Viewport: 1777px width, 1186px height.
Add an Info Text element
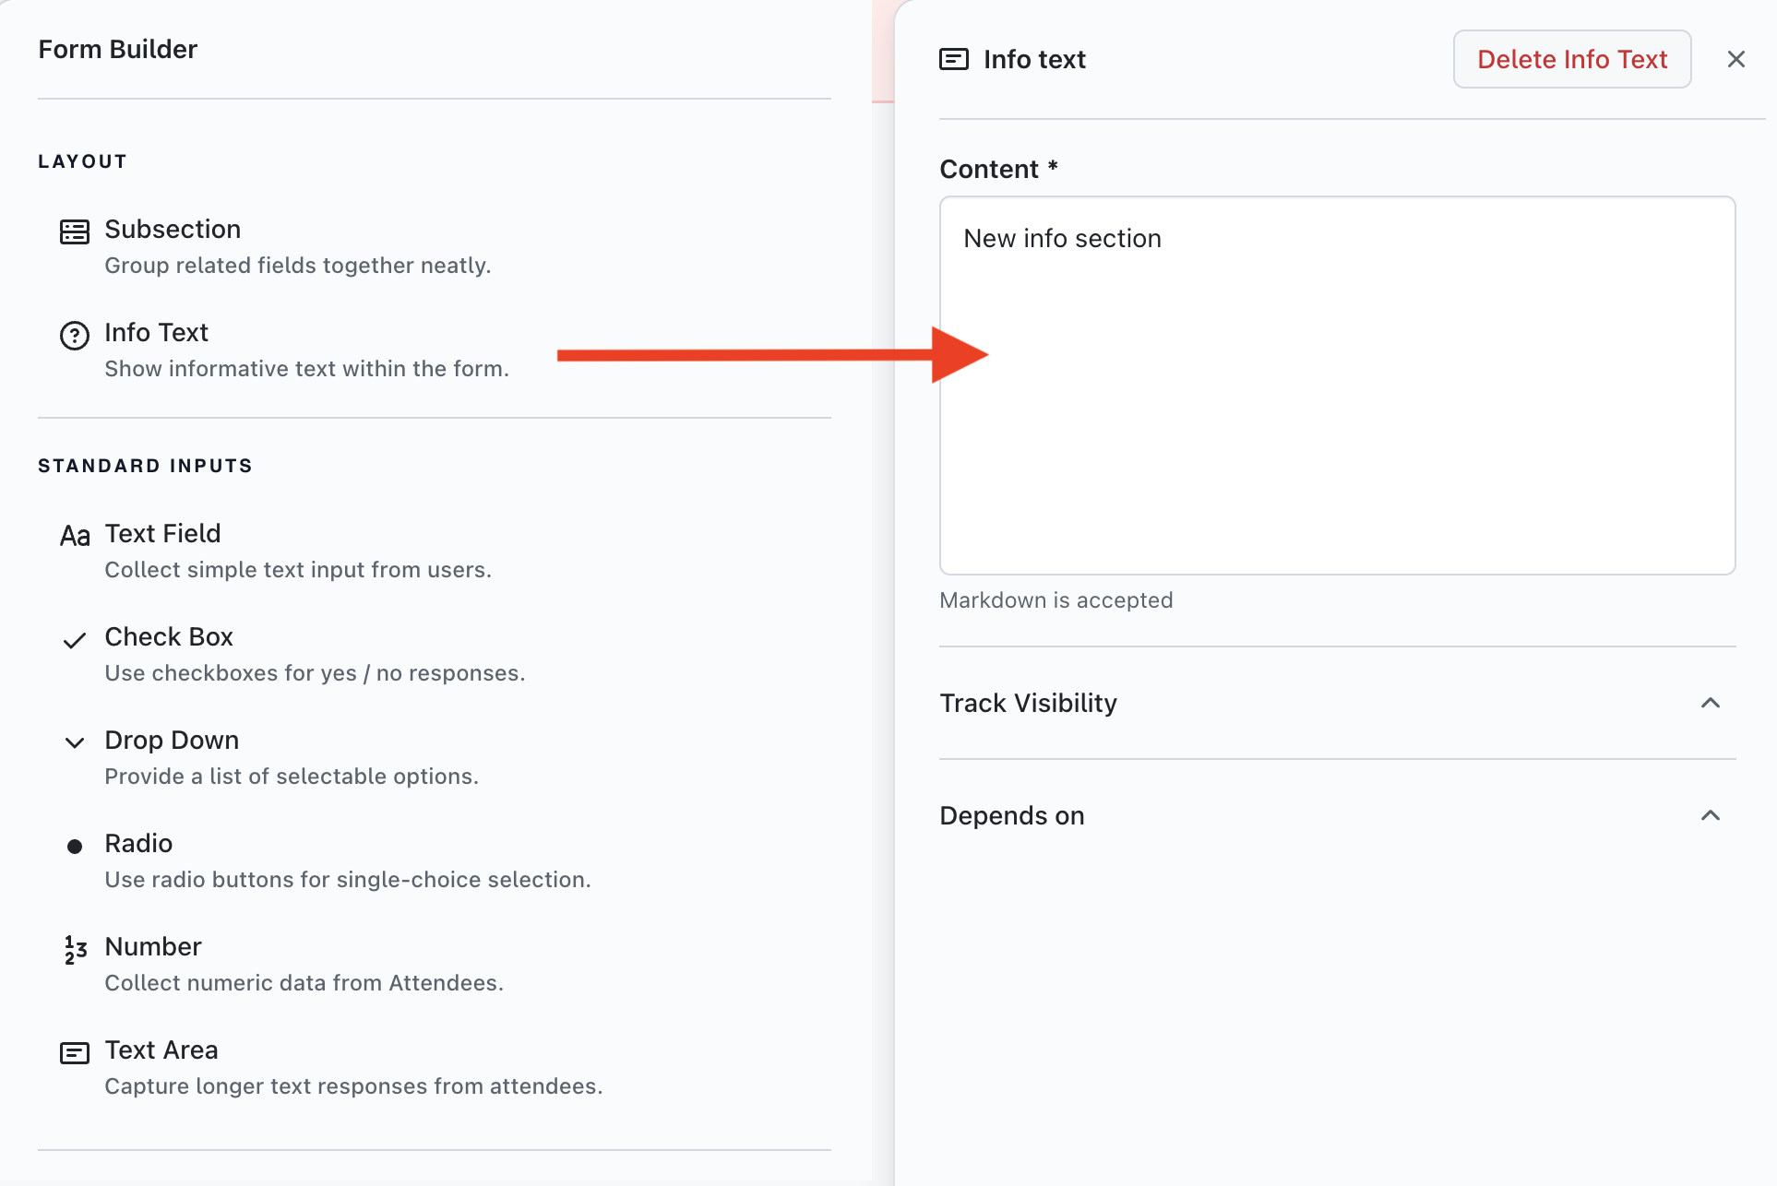point(156,332)
